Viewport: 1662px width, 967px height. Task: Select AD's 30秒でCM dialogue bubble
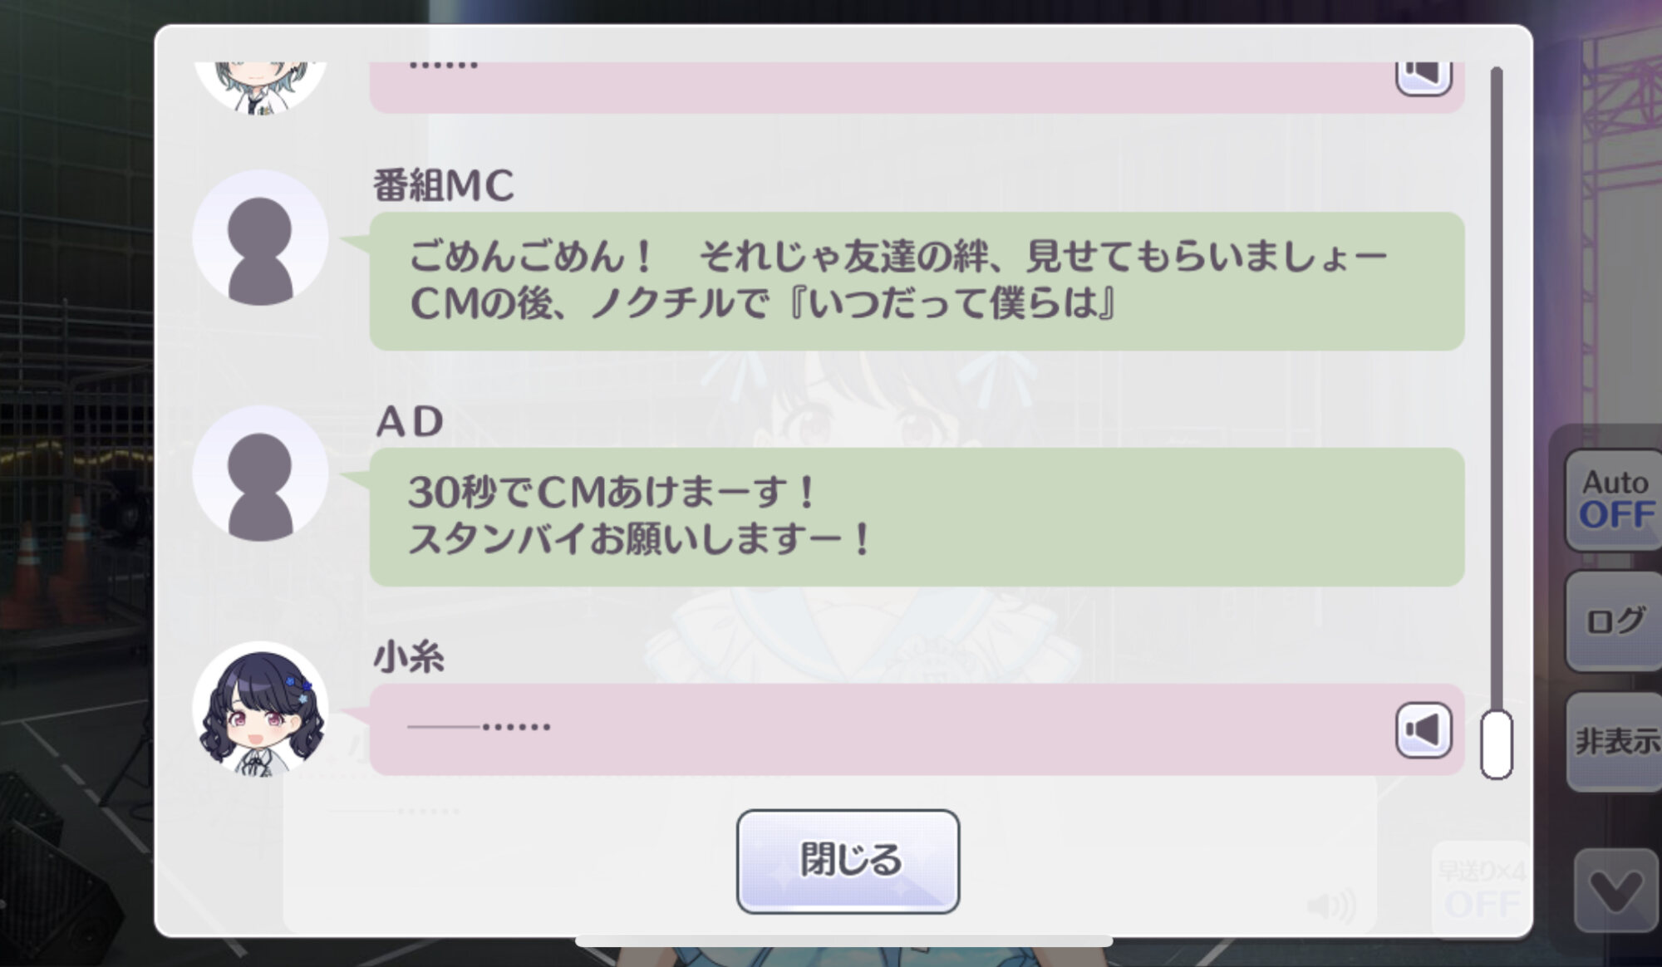pos(917,517)
